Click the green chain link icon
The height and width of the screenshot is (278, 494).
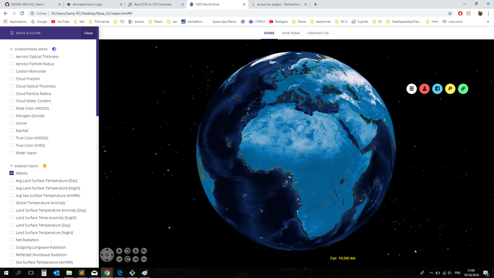click(x=463, y=89)
